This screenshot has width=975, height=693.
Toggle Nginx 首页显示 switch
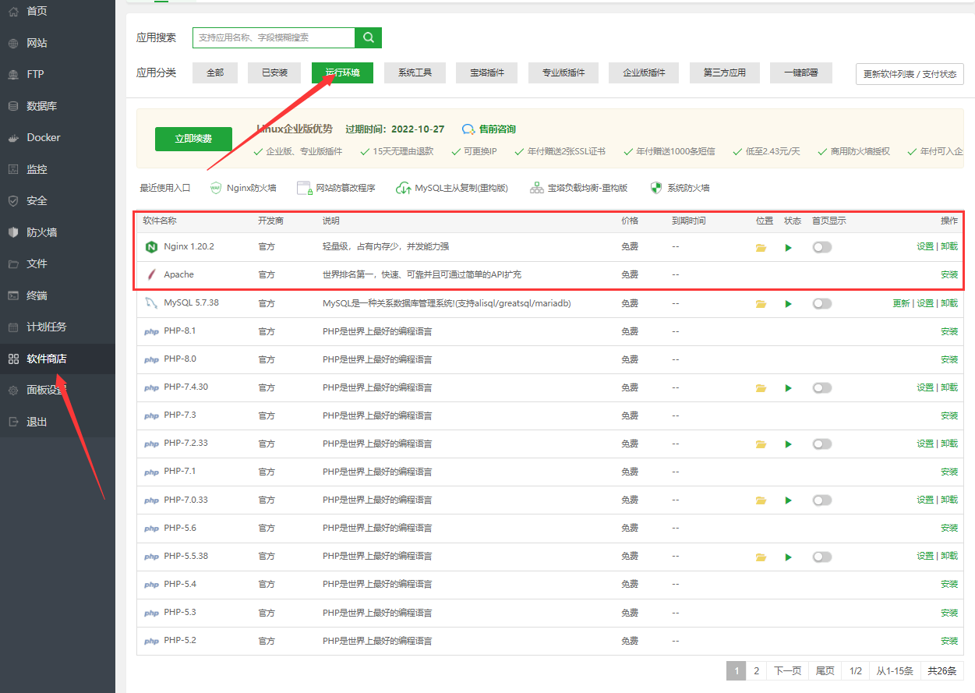(822, 247)
